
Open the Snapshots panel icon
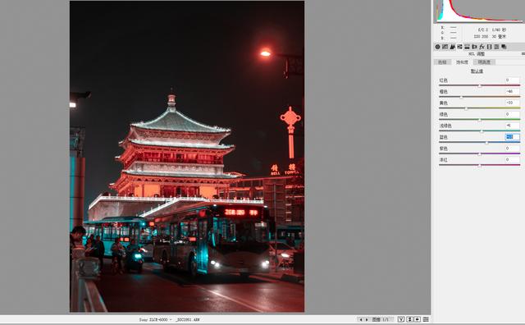point(504,47)
